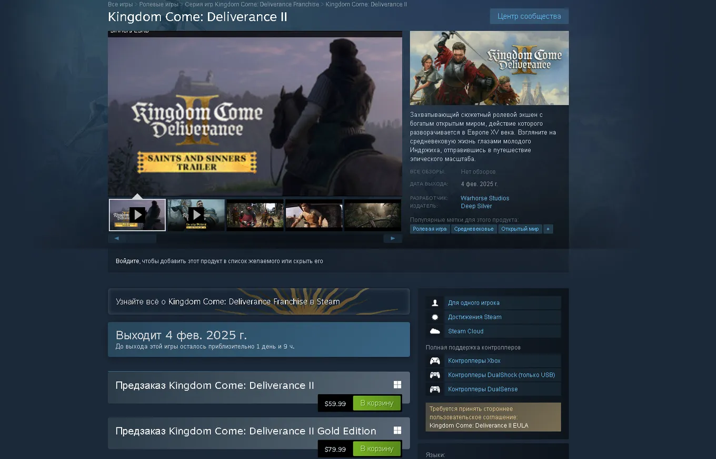Click the Выходит 4 фев. 2025 г. heading
Viewport: 716px width, 459px height.
[181, 335]
